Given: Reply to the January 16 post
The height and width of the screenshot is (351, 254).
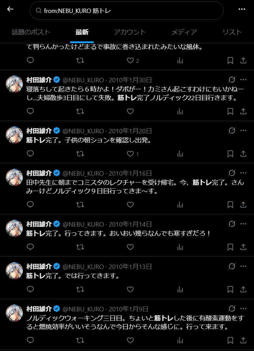Looking at the screenshot, I should (x=30, y=204).
